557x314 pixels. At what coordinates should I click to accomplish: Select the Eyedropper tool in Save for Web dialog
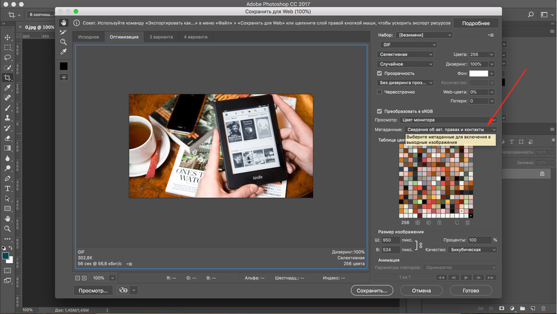tap(64, 52)
